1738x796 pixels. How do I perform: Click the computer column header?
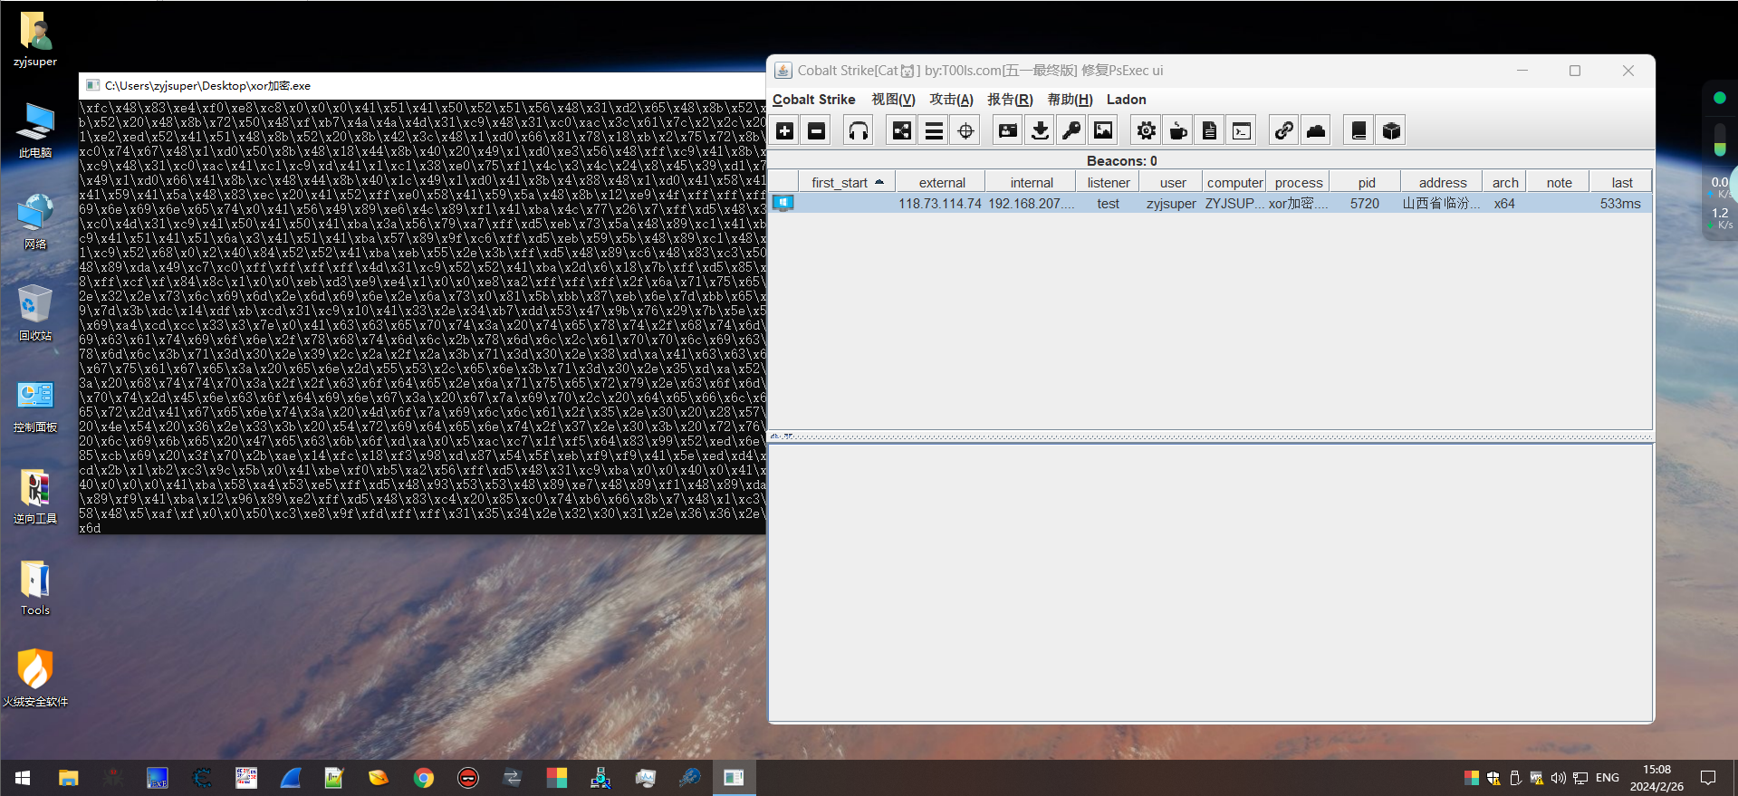1234,182
